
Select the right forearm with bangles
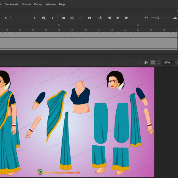click(149, 121)
